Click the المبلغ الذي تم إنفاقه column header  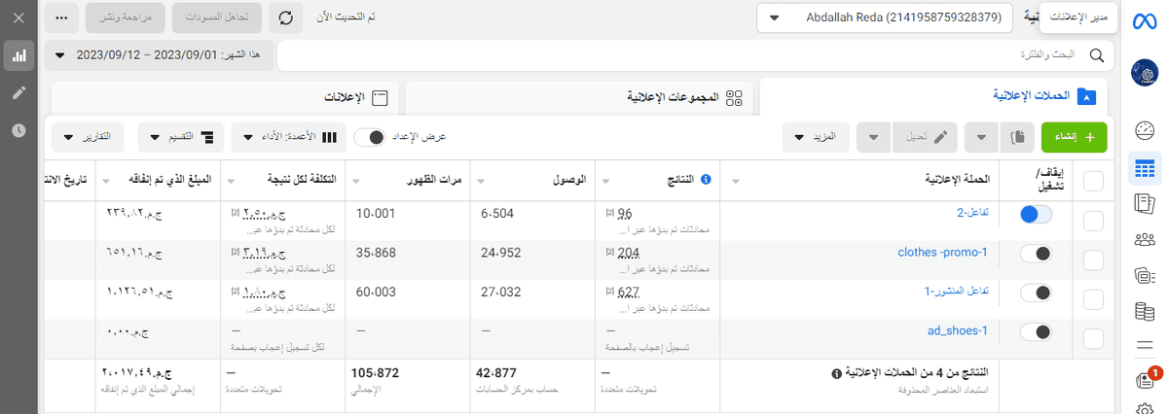pyautogui.click(x=158, y=181)
